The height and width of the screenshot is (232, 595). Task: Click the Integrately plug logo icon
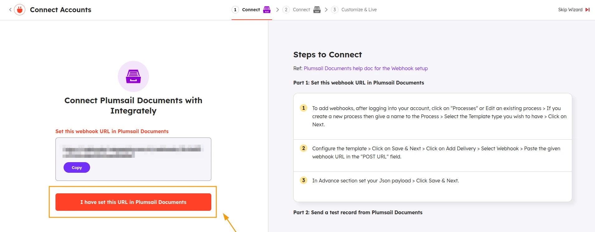point(20,10)
